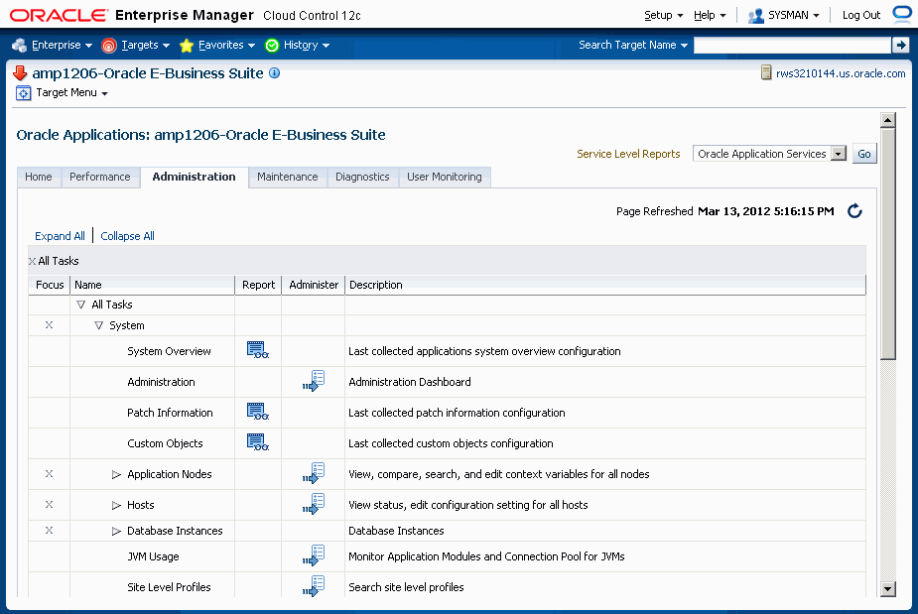
Task: Click Hosts administer icon
Action: click(314, 504)
